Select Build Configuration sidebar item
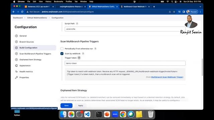 35,48
